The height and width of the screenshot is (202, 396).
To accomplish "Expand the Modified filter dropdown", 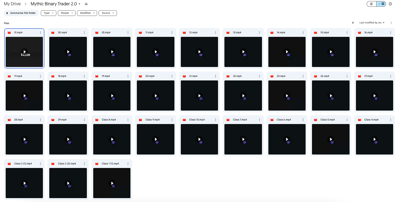I will tap(87, 13).
